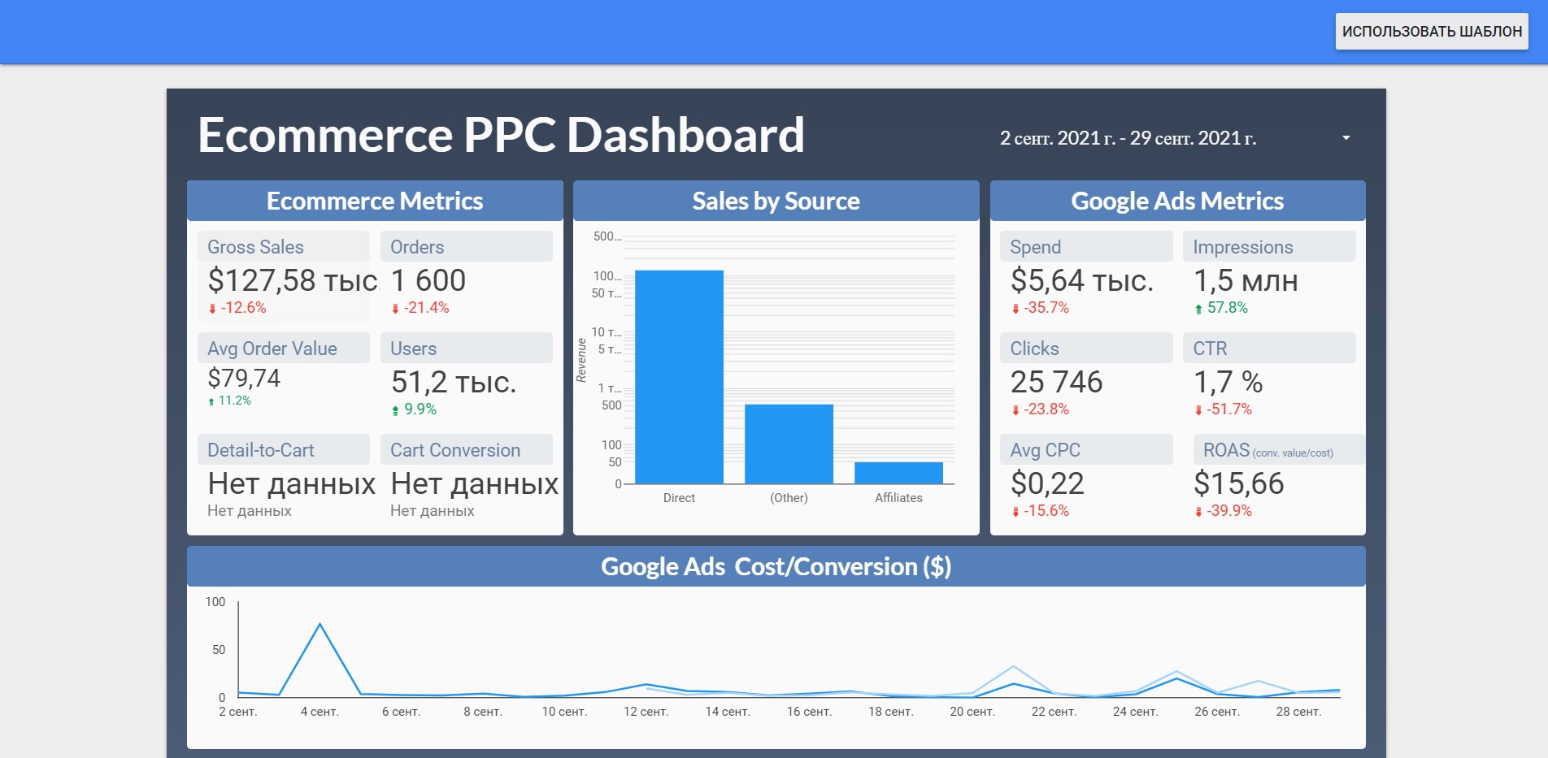Click the 20 сент. x-axis label

coord(972,712)
